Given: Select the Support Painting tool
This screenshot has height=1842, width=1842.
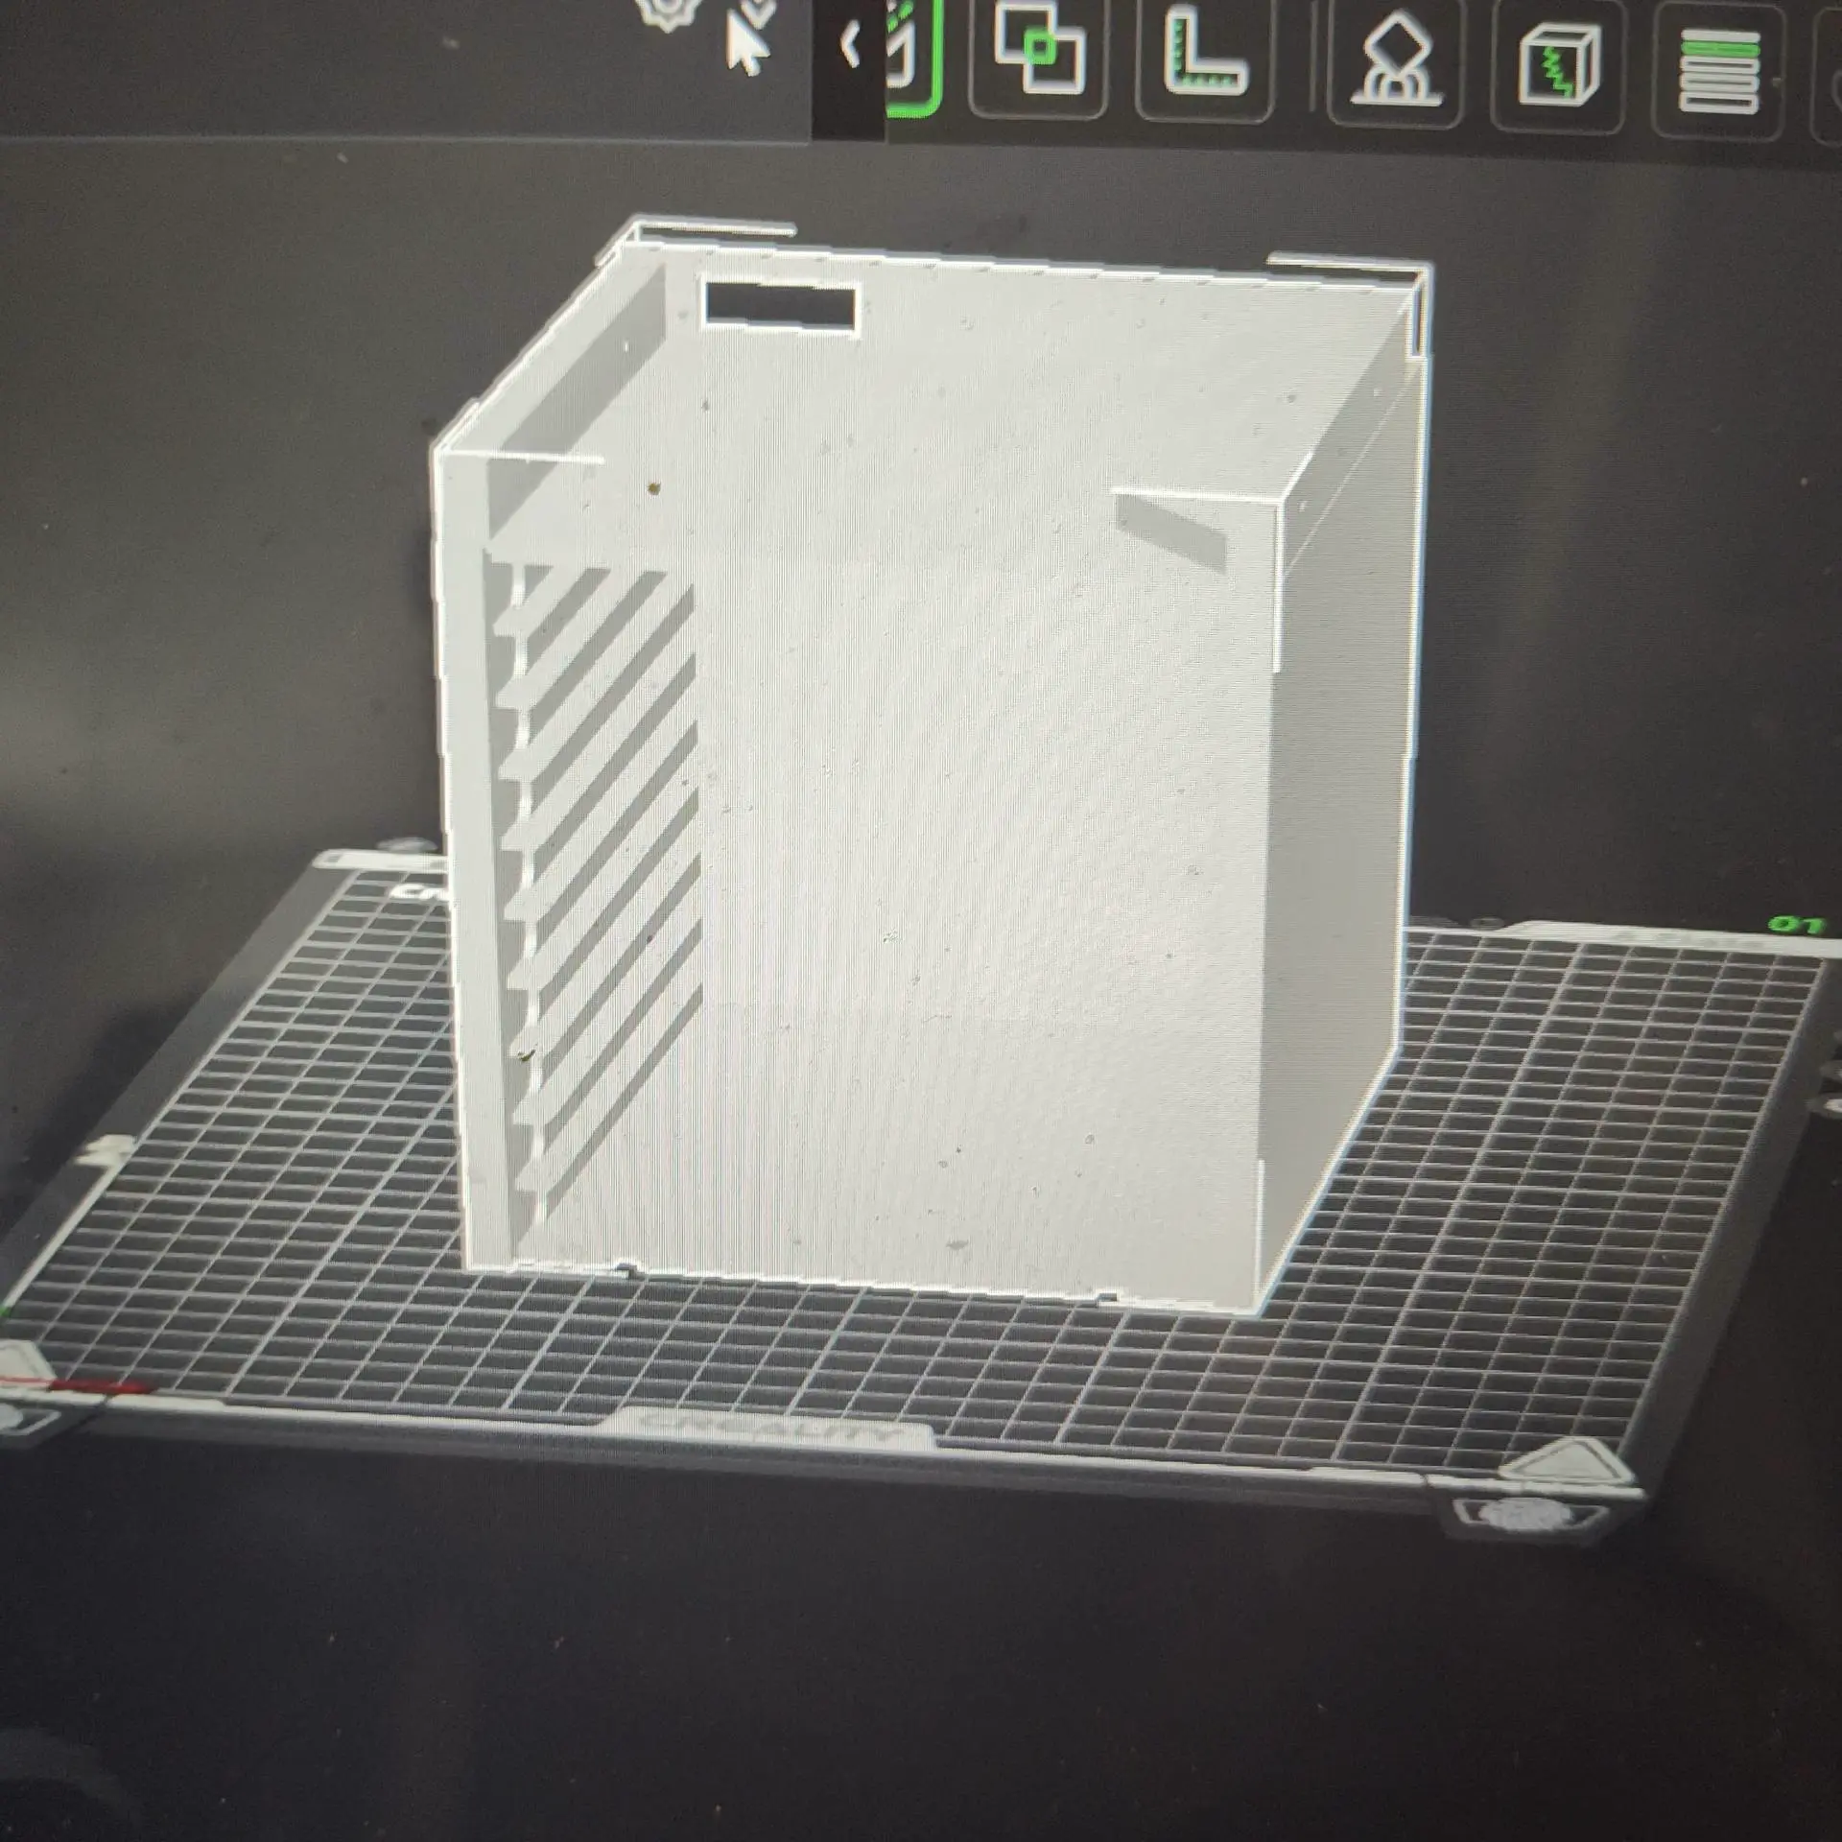Looking at the screenshot, I should [1396, 62].
